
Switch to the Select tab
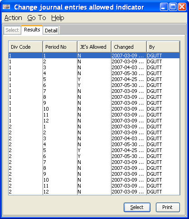(12, 30)
